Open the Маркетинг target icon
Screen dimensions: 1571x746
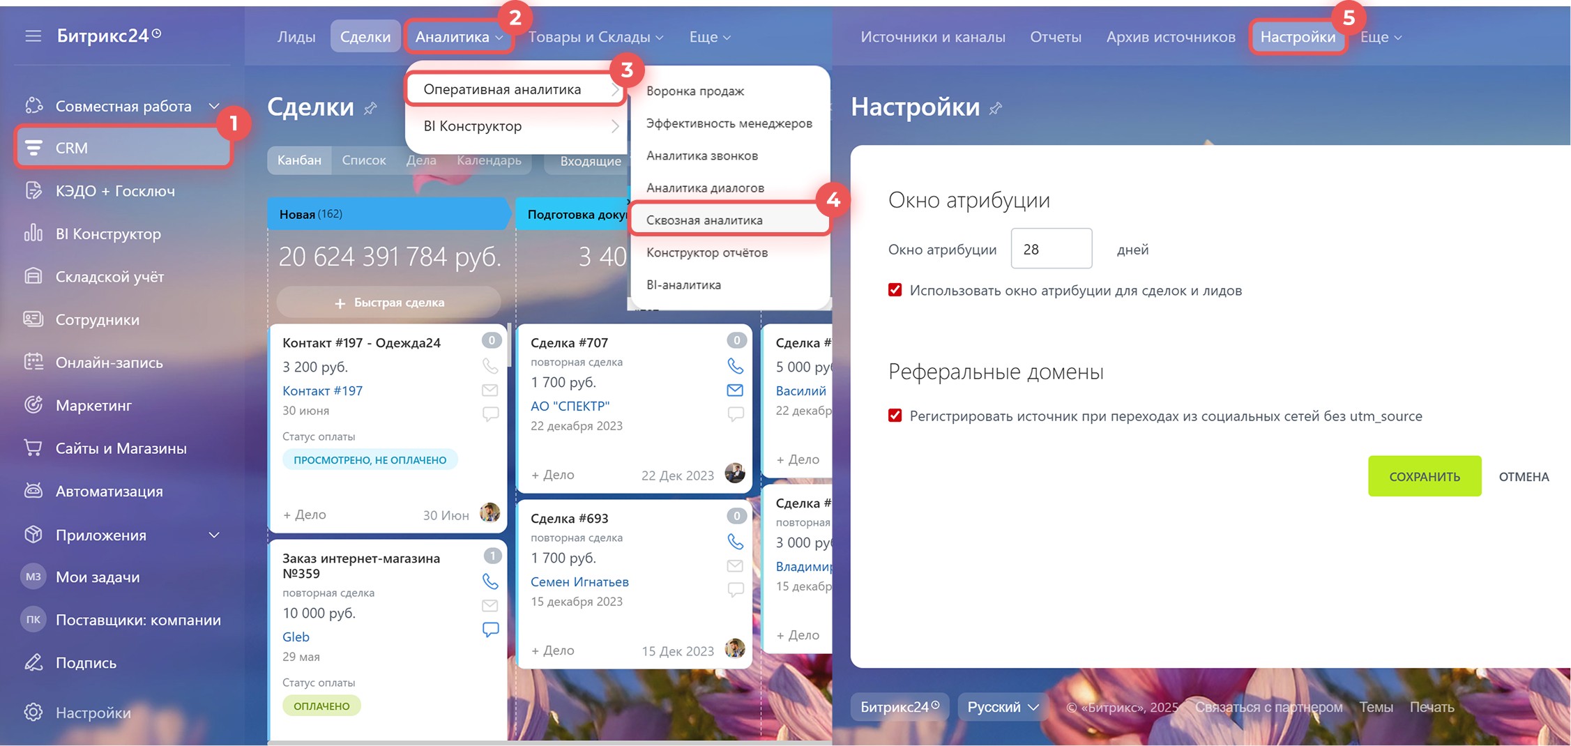point(33,404)
